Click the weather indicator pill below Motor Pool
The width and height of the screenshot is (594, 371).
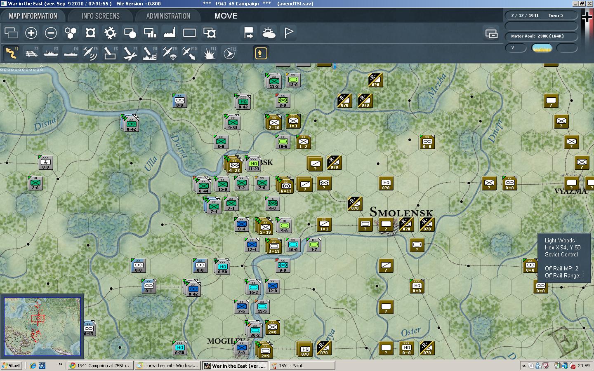point(542,48)
